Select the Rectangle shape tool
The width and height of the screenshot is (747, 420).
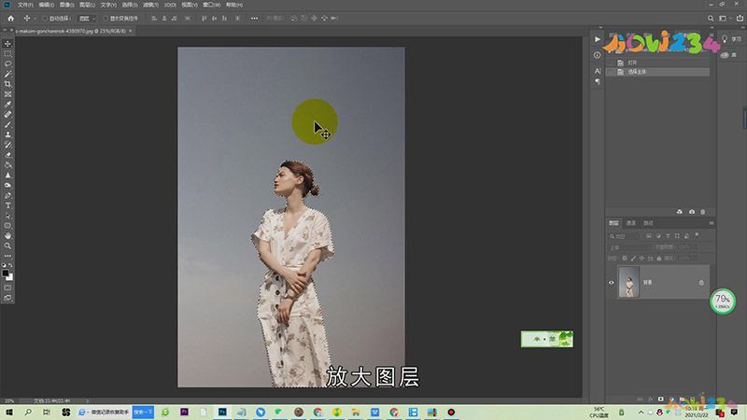click(7, 226)
